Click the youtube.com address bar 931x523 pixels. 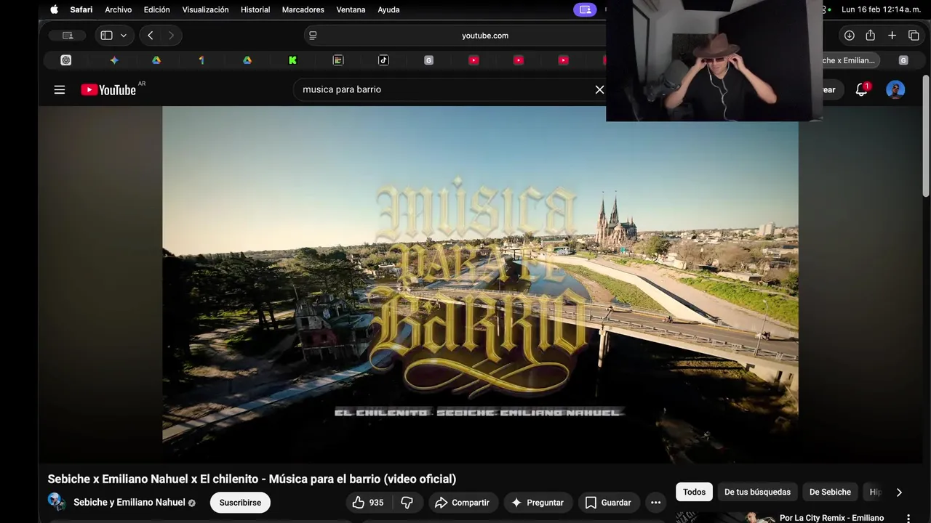pos(485,35)
